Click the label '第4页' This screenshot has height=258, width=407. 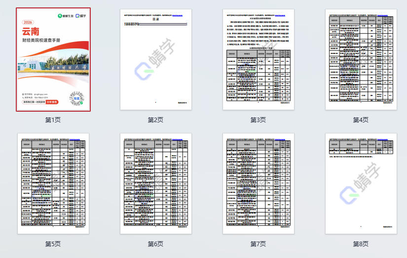[361, 120]
